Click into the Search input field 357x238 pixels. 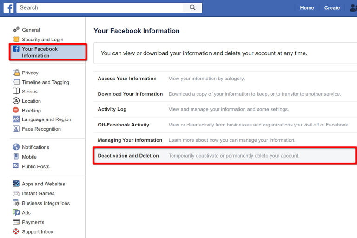[x=100, y=7]
